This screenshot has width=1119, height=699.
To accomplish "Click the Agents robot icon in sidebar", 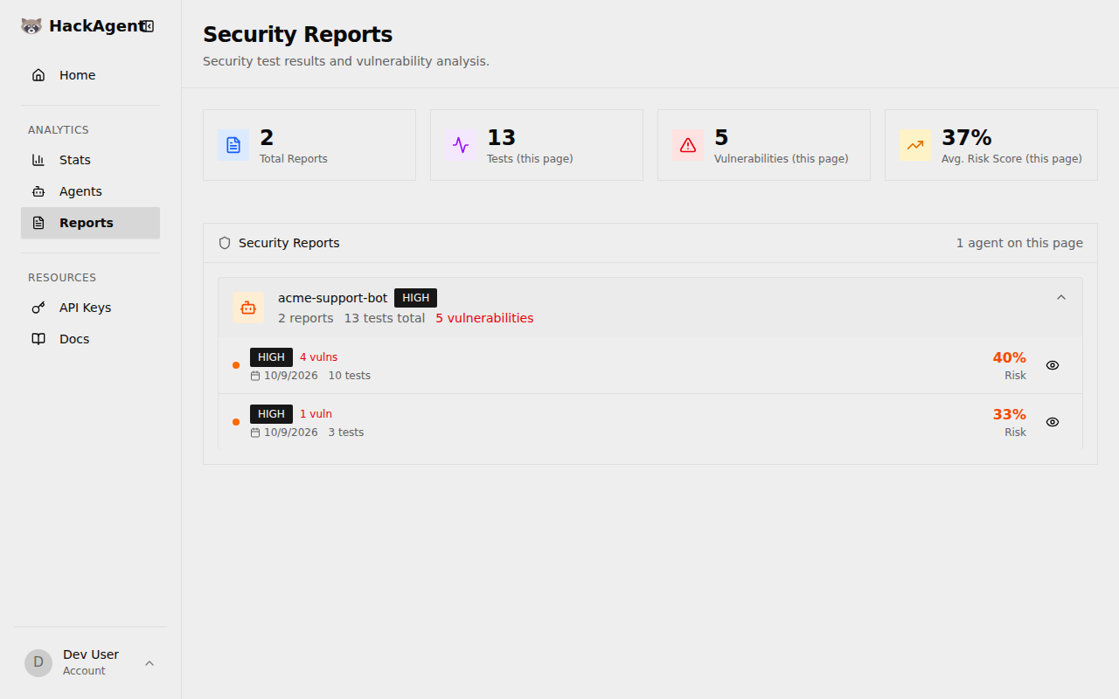I will pyautogui.click(x=38, y=191).
